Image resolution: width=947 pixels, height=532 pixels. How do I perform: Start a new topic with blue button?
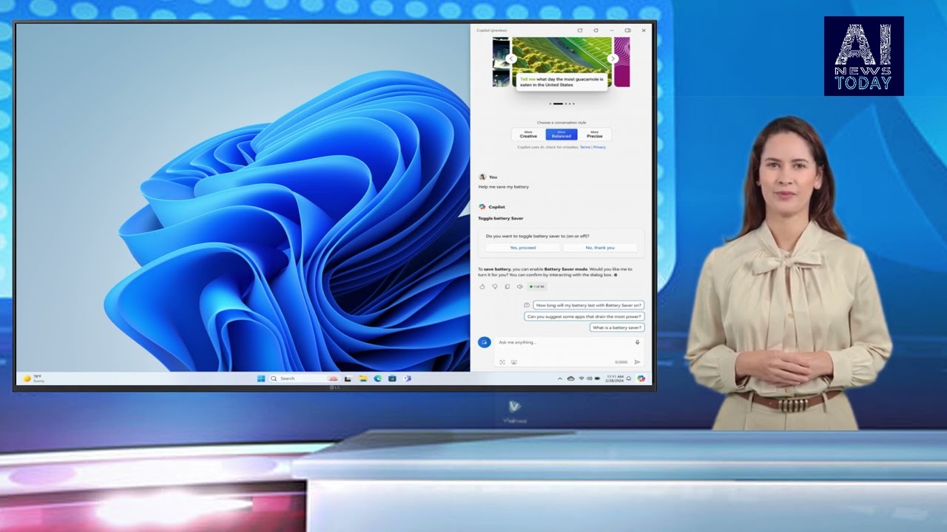(484, 342)
